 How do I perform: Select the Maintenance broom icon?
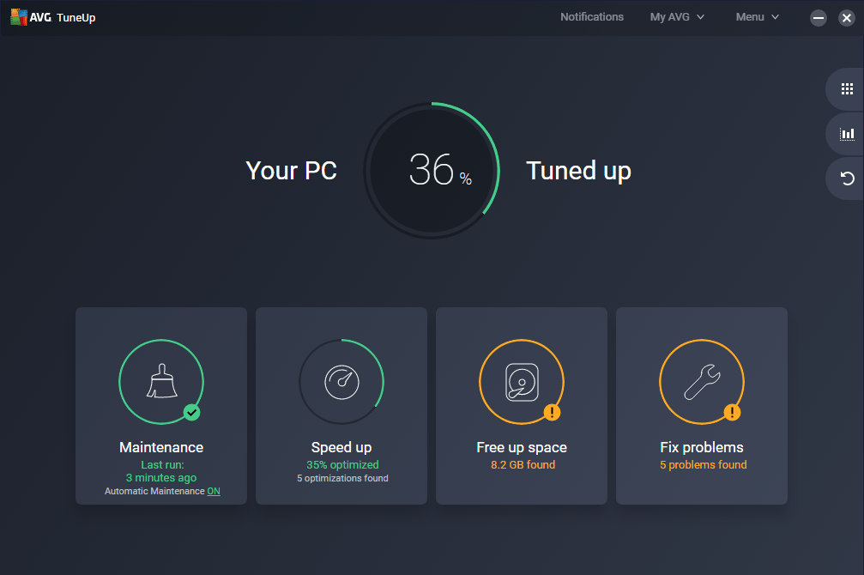161,381
